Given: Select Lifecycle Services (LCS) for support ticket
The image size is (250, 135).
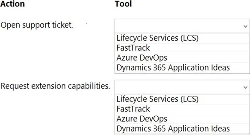Looking at the screenshot, I should (182, 38).
